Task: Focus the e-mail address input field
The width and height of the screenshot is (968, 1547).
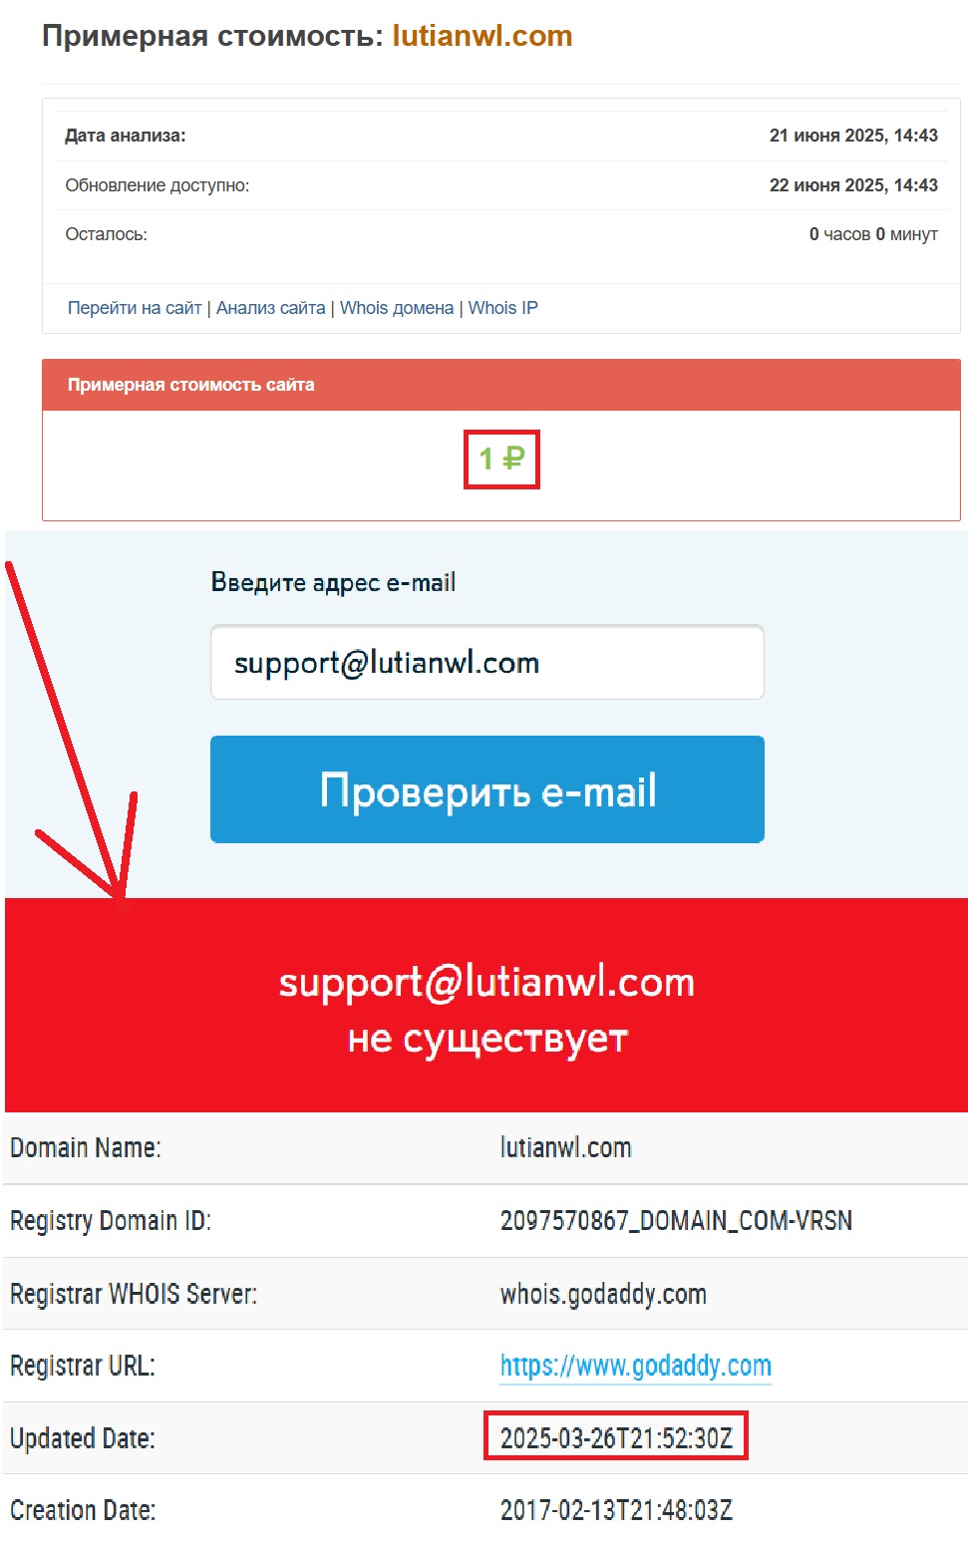Action: 487,663
